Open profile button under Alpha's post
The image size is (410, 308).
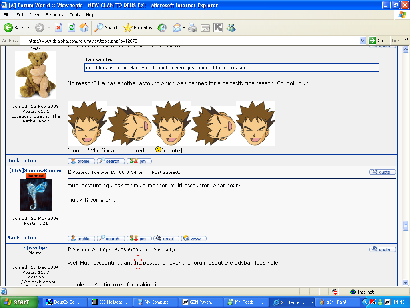point(81,161)
